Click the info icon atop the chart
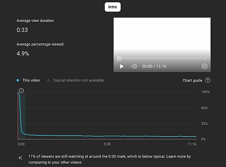The width and height of the screenshot is (226, 167). [21, 91]
